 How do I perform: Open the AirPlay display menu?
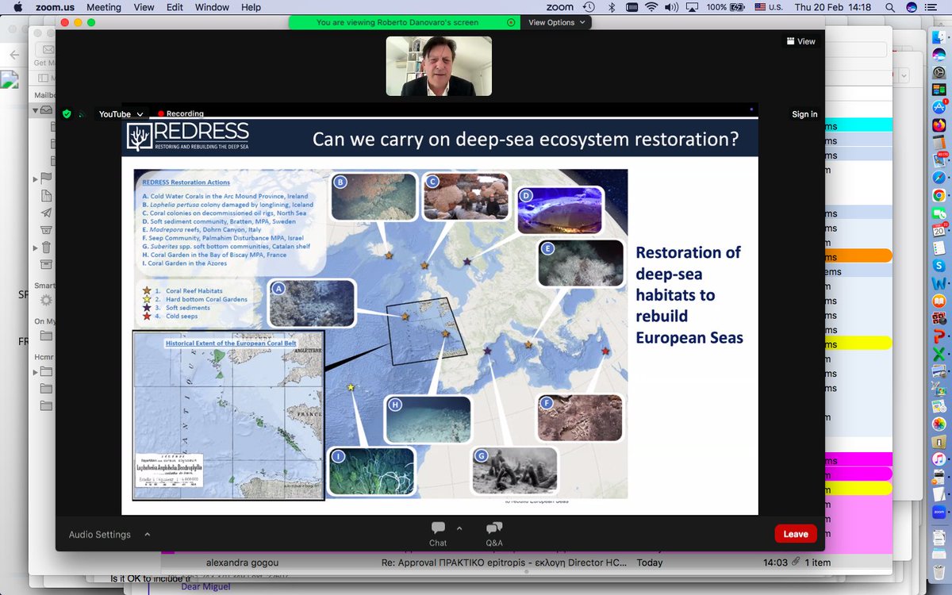(x=693, y=7)
